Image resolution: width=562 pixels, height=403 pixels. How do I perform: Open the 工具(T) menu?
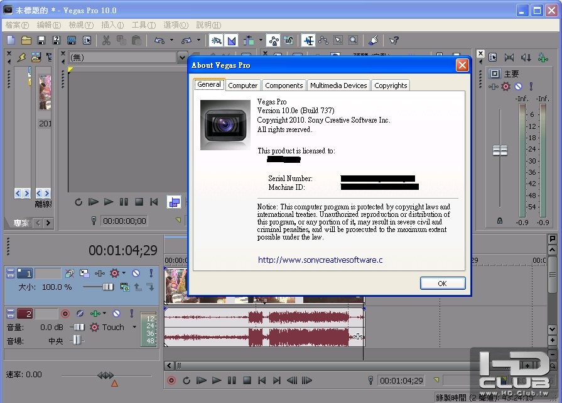[143, 25]
